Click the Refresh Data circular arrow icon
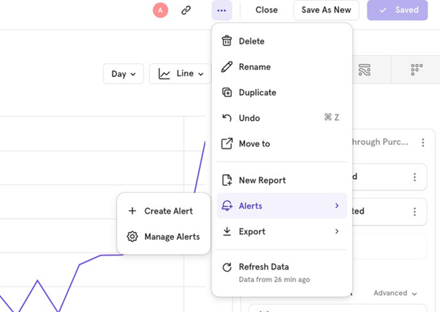The image size is (440, 312). (x=227, y=267)
